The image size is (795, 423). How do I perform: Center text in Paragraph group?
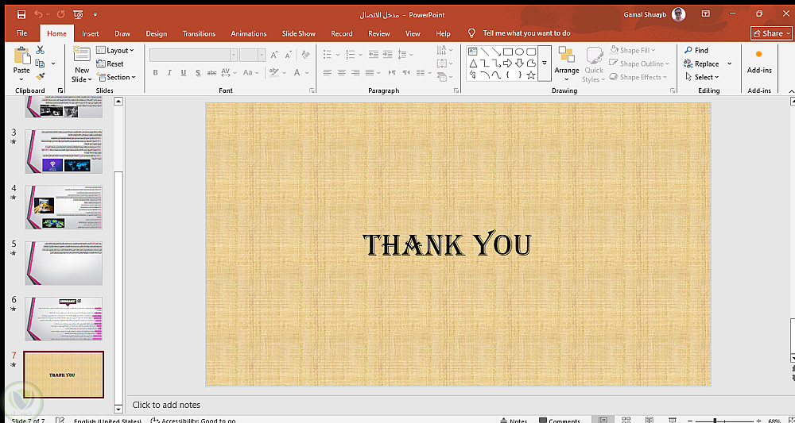341,73
